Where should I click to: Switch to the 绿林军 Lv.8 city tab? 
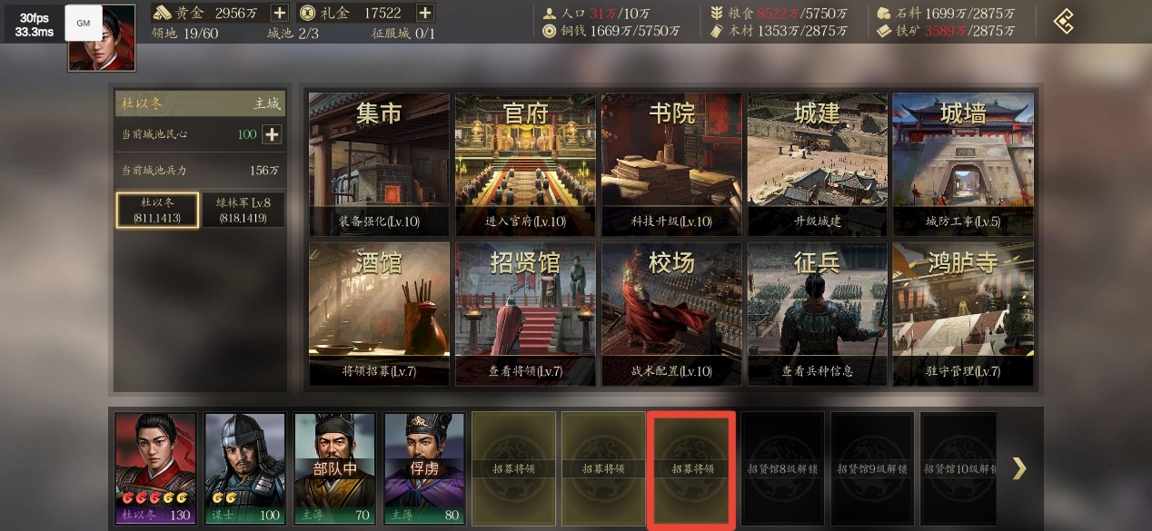(x=243, y=210)
